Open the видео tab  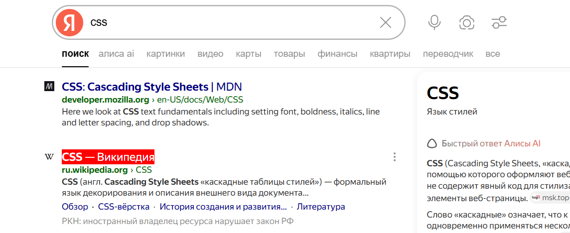[x=210, y=54]
